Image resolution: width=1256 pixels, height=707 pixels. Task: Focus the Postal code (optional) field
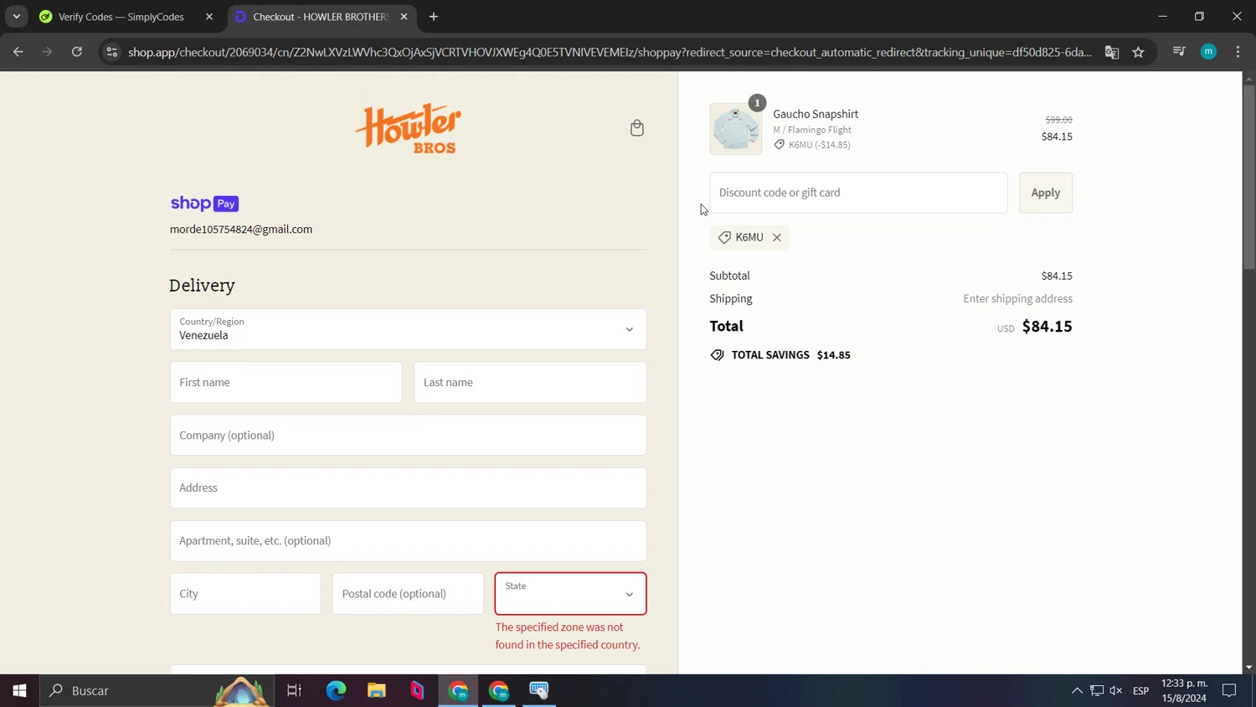click(x=408, y=594)
